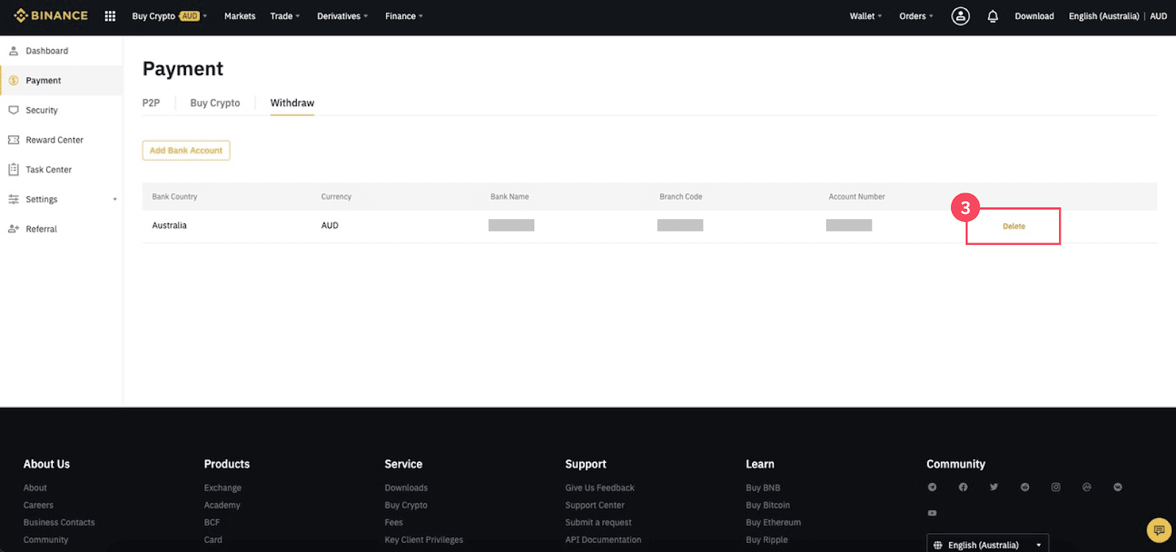Click the Settings sliders icon

click(x=13, y=199)
